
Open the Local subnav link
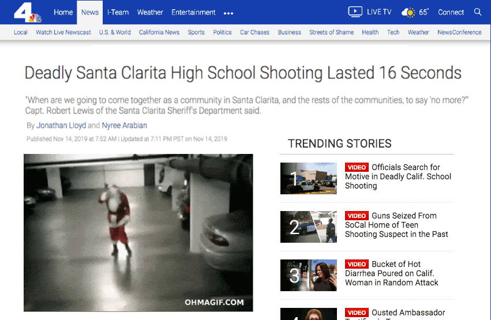21,32
